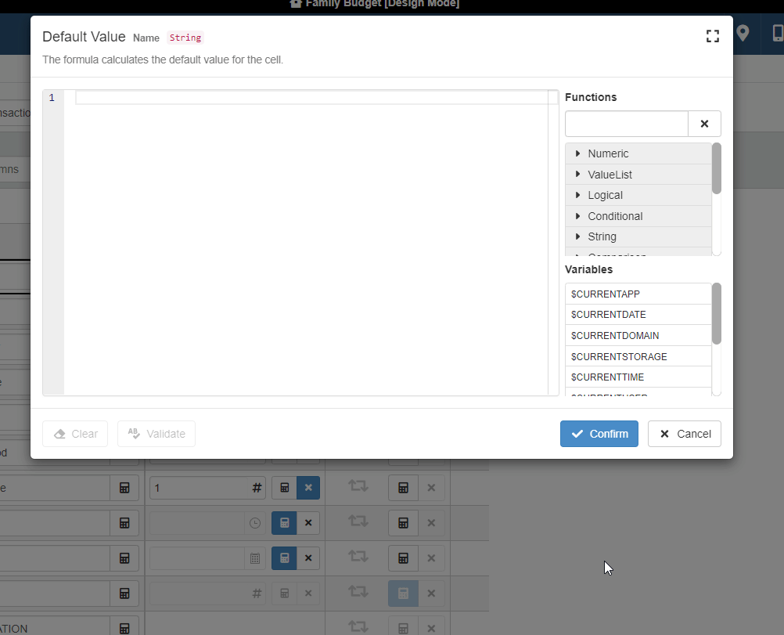Expand the ValueList functions group
Image resolution: width=784 pixels, height=635 pixels.
(x=610, y=175)
